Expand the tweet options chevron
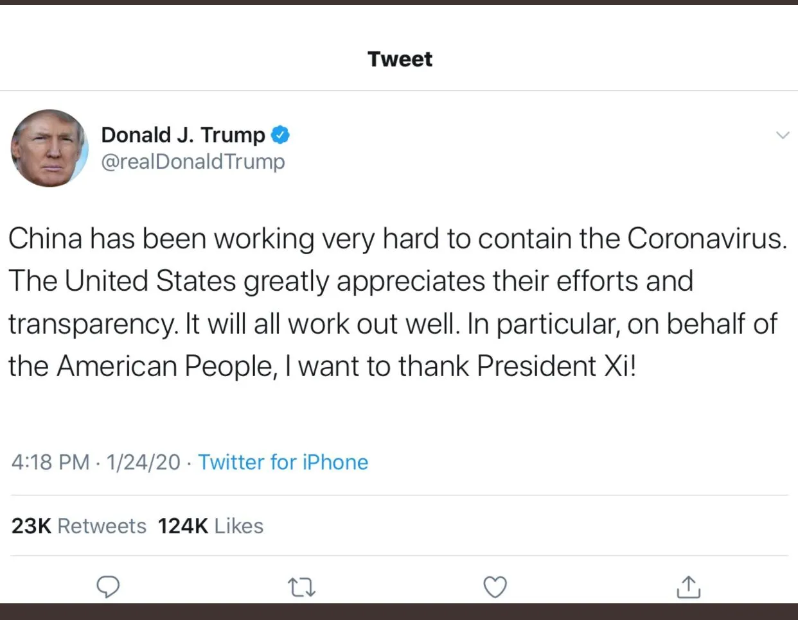This screenshot has height=620, width=798. coord(782,135)
